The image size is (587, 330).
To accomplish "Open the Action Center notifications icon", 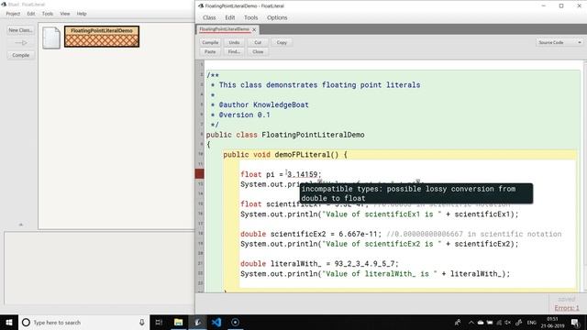I will click(x=576, y=322).
